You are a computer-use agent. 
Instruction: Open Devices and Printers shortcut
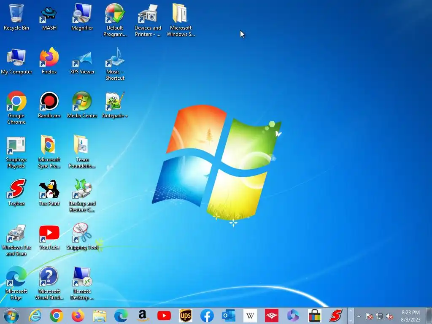coord(148,20)
